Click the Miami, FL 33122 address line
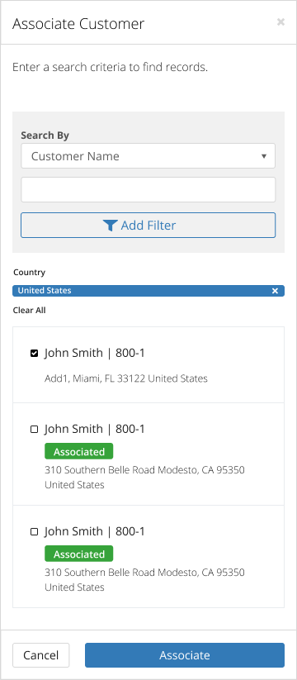Viewport: 297px width, 680px height. pyautogui.click(x=126, y=378)
